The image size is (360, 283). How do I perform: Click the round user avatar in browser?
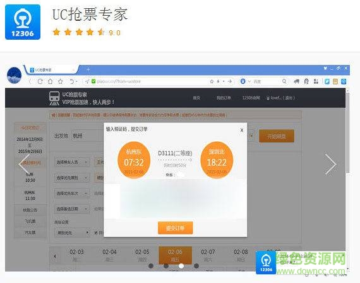[15, 75]
